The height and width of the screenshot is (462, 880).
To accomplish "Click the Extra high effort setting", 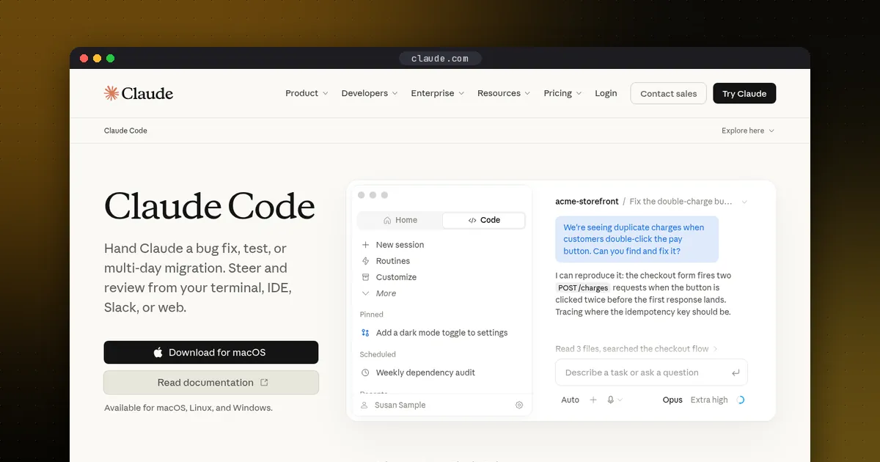I will point(709,400).
